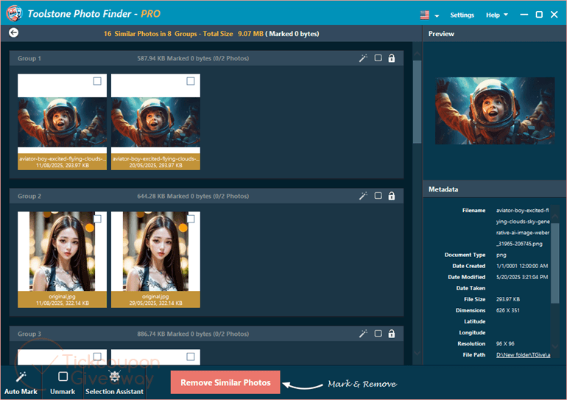Lock Group 2 with padlock icon
Image resolution: width=567 pixels, height=400 pixels.
[x=392, y=196]
